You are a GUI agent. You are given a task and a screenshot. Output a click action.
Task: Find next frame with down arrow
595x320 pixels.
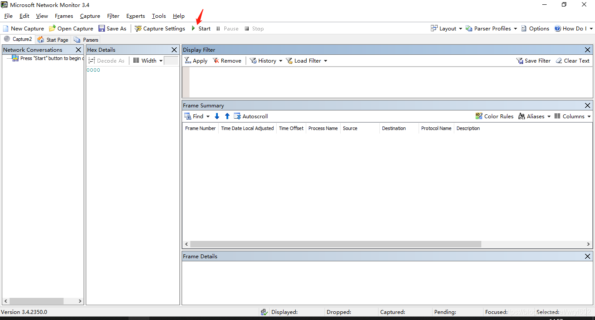[x=217, y=117]
